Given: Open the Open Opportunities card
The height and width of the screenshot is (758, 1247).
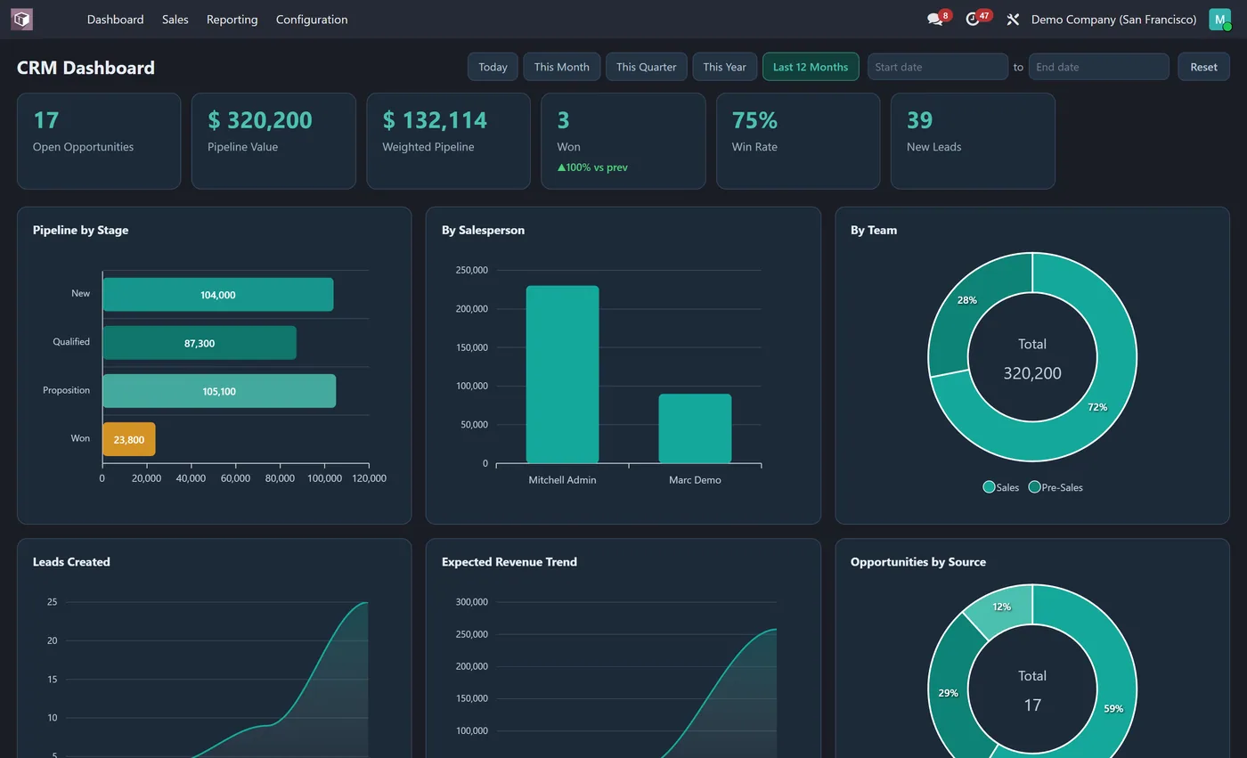Looking at the screenshot, I should (x=99, y=141).
